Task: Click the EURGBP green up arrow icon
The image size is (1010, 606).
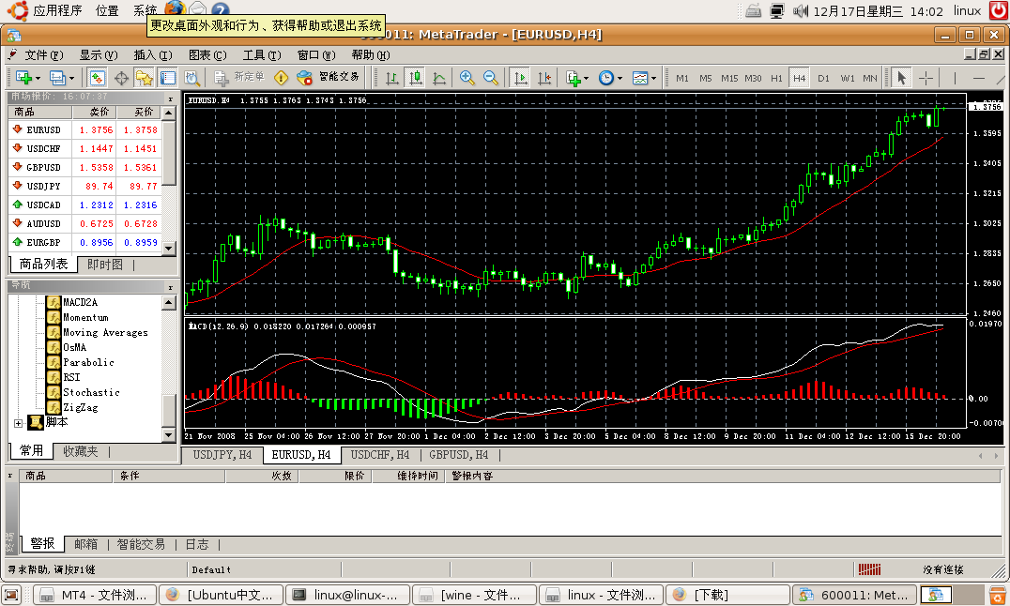Action: coord(18,241)
